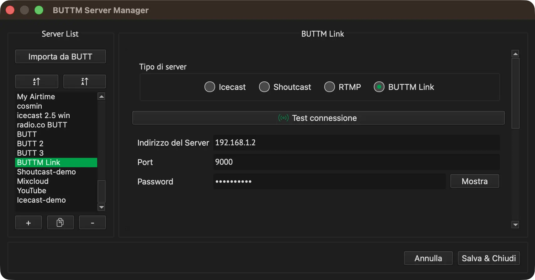Select the BUTT server entry

coord(56,134)
